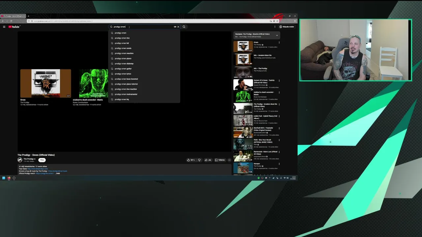Open options menu for Toxicity video
This screenshot has width=422, height=237.
(279, 80)
